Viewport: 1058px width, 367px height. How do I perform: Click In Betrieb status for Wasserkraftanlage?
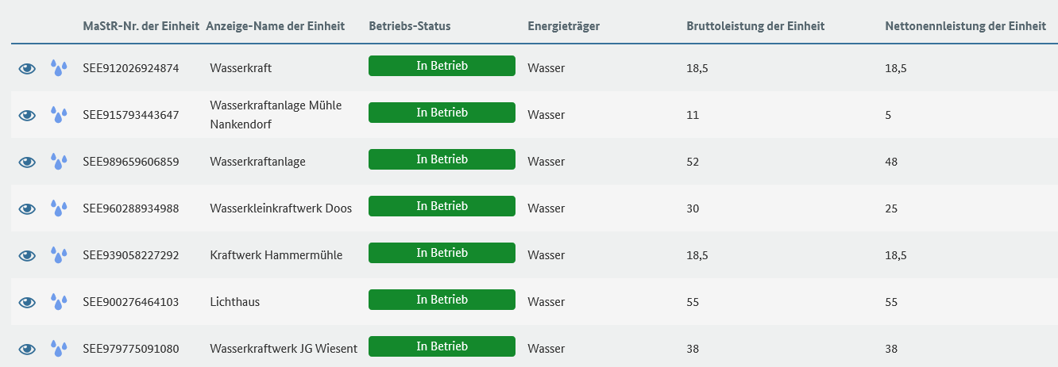coord(442,159)
